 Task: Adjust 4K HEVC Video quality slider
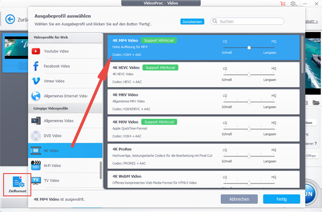[x=249, y=75]
